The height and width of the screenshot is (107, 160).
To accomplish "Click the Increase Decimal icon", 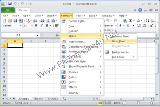I will [x=139, y=25].
